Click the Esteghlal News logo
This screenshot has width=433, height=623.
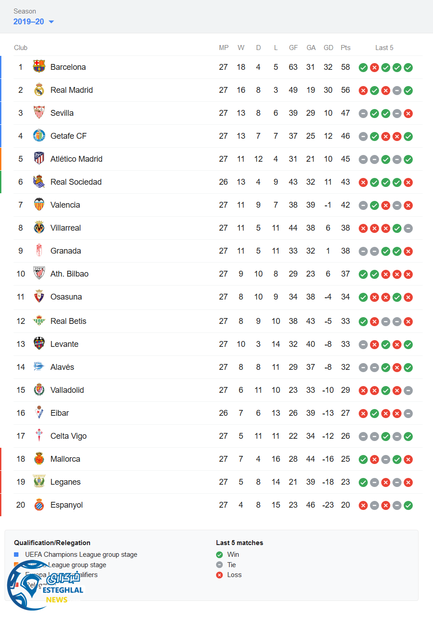click(44, 586)
